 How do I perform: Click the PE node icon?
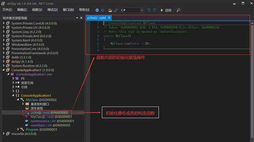(x=17, y=78)
